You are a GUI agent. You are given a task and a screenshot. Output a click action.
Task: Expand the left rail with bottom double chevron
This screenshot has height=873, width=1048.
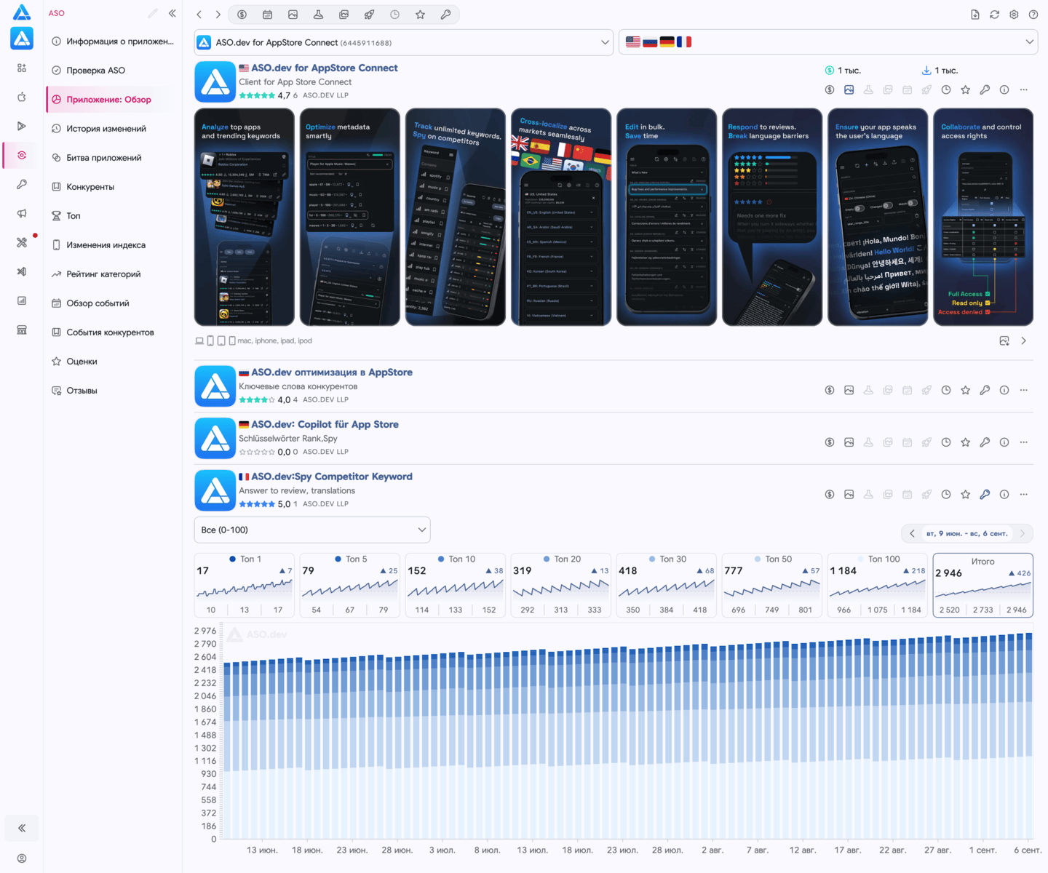(x=22, y=828)
